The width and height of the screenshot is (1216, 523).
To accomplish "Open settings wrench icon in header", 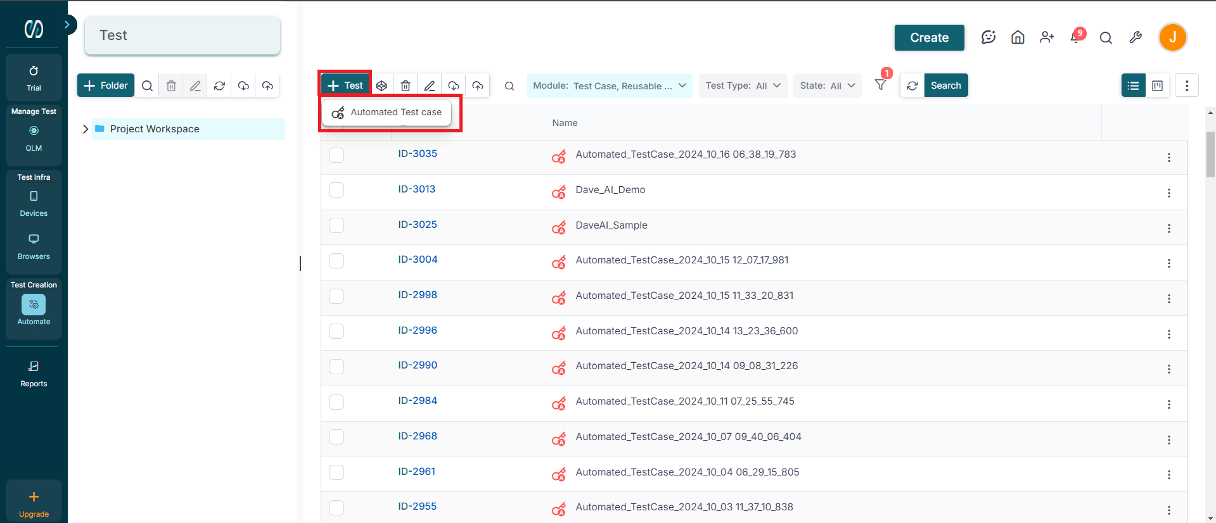I will pyautogui.click(x=1136, y=37).
